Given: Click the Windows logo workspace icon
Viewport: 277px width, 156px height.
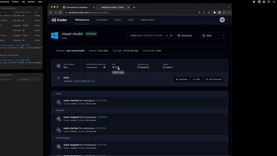Looking at the screenshot, I should [x=55, y=36].
